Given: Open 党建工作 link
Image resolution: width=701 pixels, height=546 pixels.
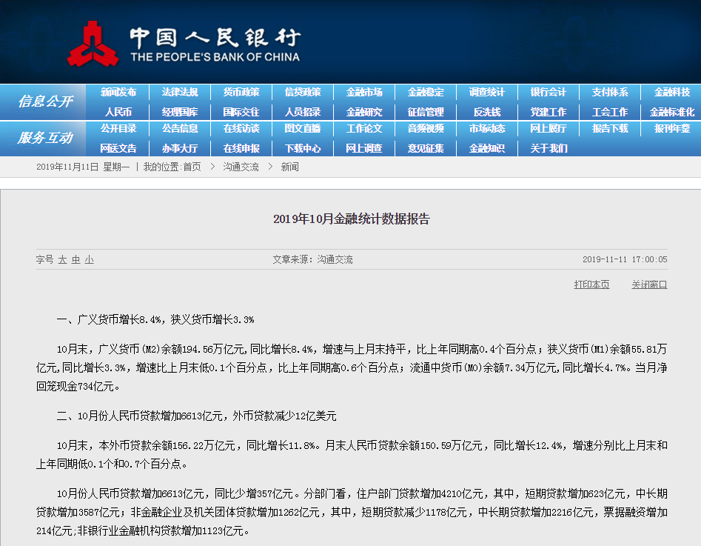Looking at the screenshot, I should click(549, 112).
